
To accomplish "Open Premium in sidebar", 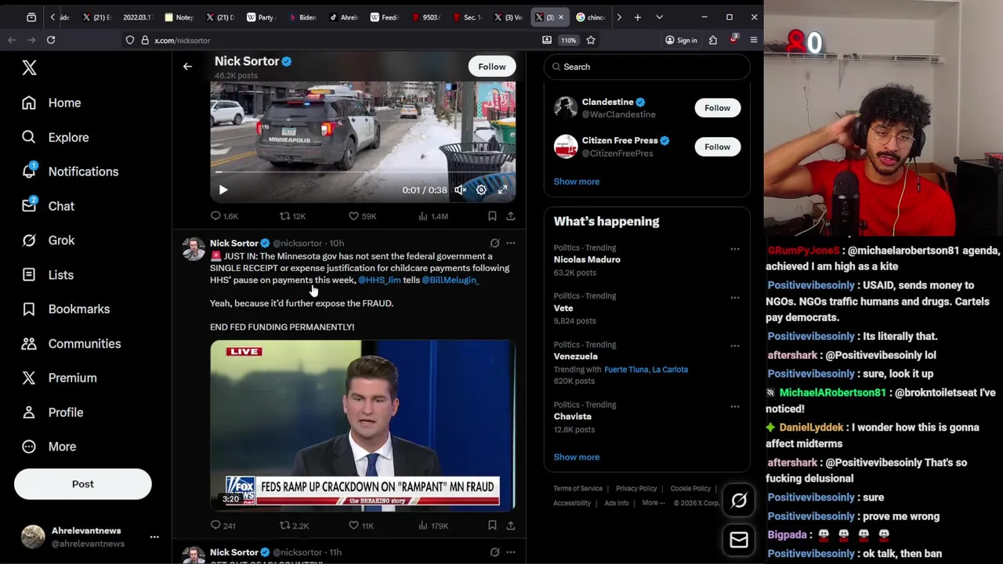I will 60,378.
